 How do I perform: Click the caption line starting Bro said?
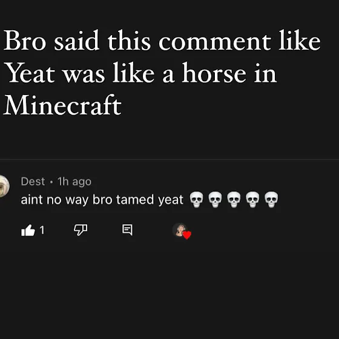pyautogui.click(x=162, y=41)
